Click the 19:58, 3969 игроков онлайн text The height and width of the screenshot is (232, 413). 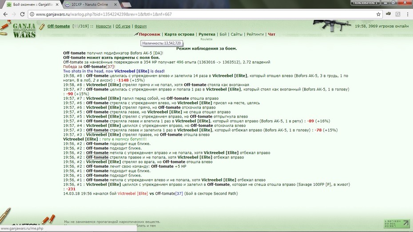click(x=381, y=26)
